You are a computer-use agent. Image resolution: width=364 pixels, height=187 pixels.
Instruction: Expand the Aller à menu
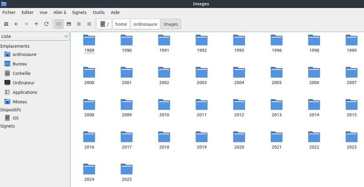click(59, 12)
